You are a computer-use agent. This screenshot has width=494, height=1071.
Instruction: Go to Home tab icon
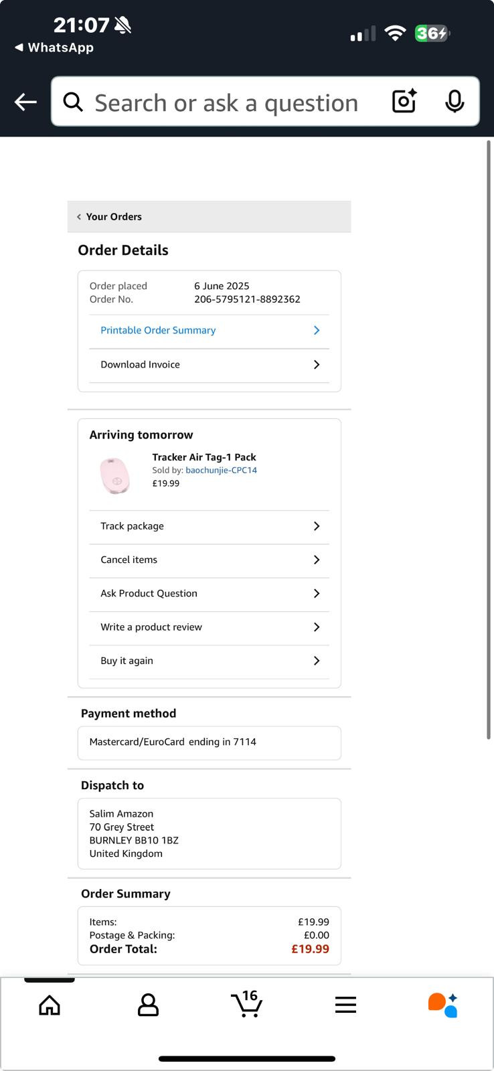pyautogui.click(x=50, y=1005)
